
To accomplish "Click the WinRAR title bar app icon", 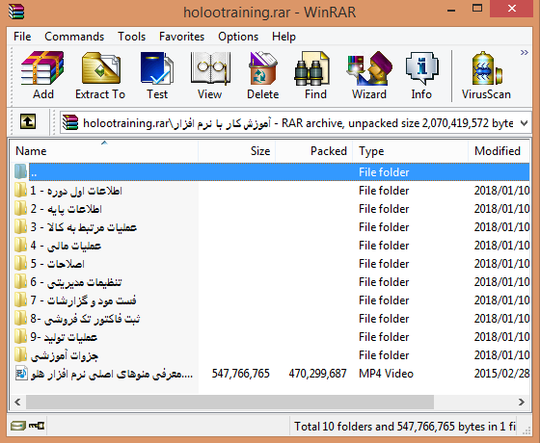I will click(x=16, y=12).
